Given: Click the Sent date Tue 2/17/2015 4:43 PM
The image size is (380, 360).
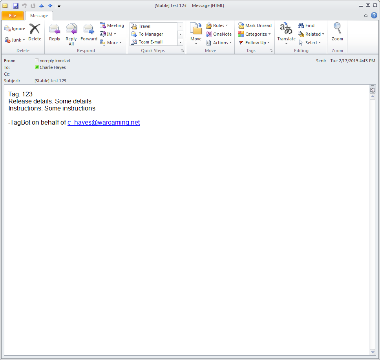Looking at the screenshot, I should [x=353, y=61].
